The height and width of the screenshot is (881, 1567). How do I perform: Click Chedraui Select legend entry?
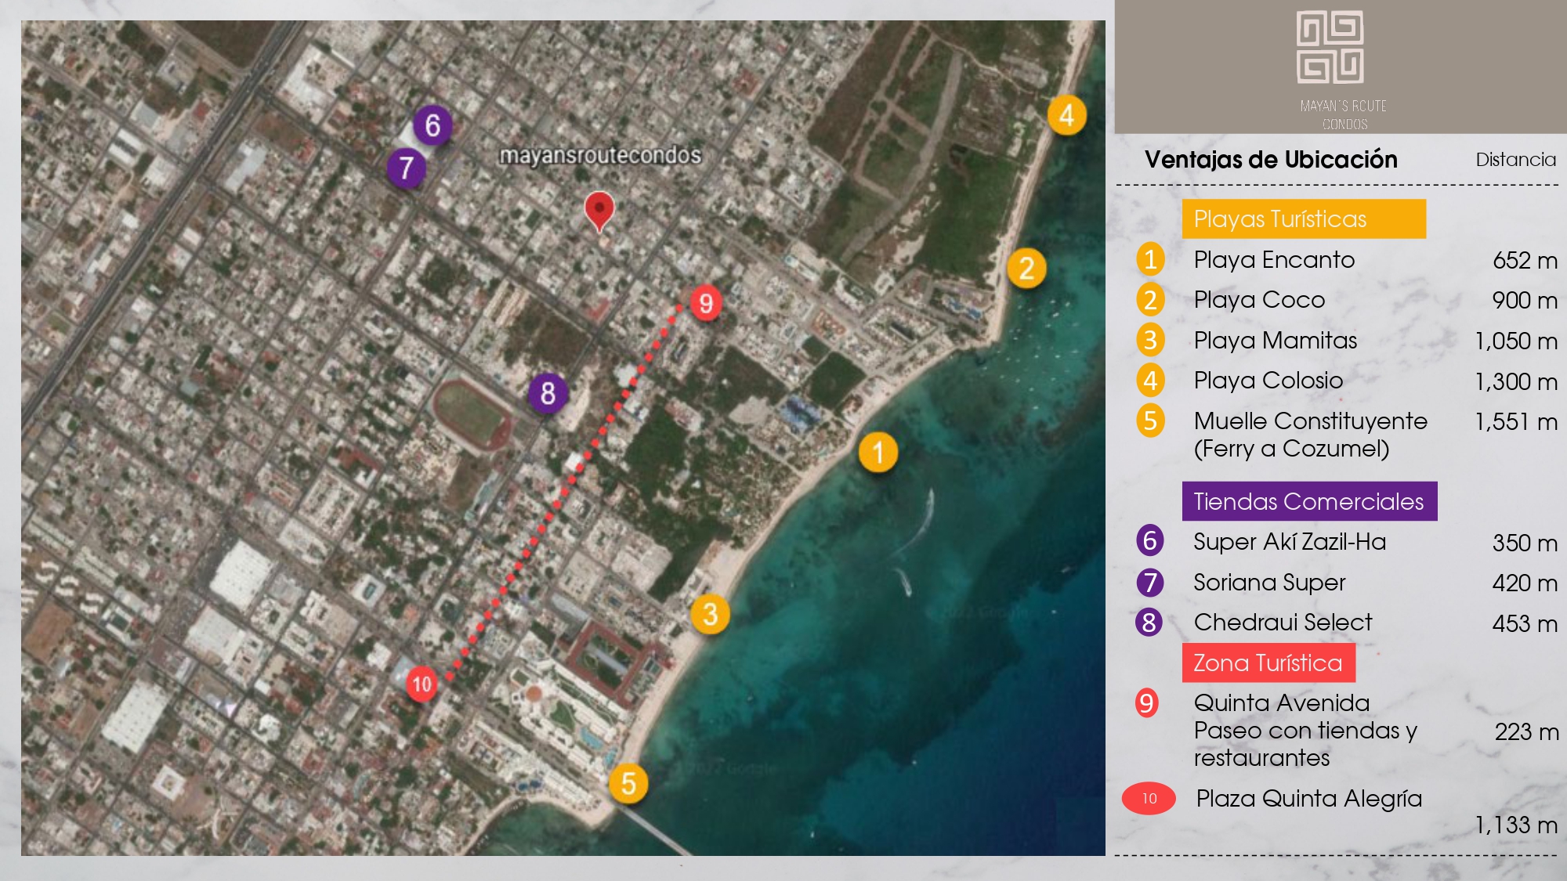coord(1283,623)
